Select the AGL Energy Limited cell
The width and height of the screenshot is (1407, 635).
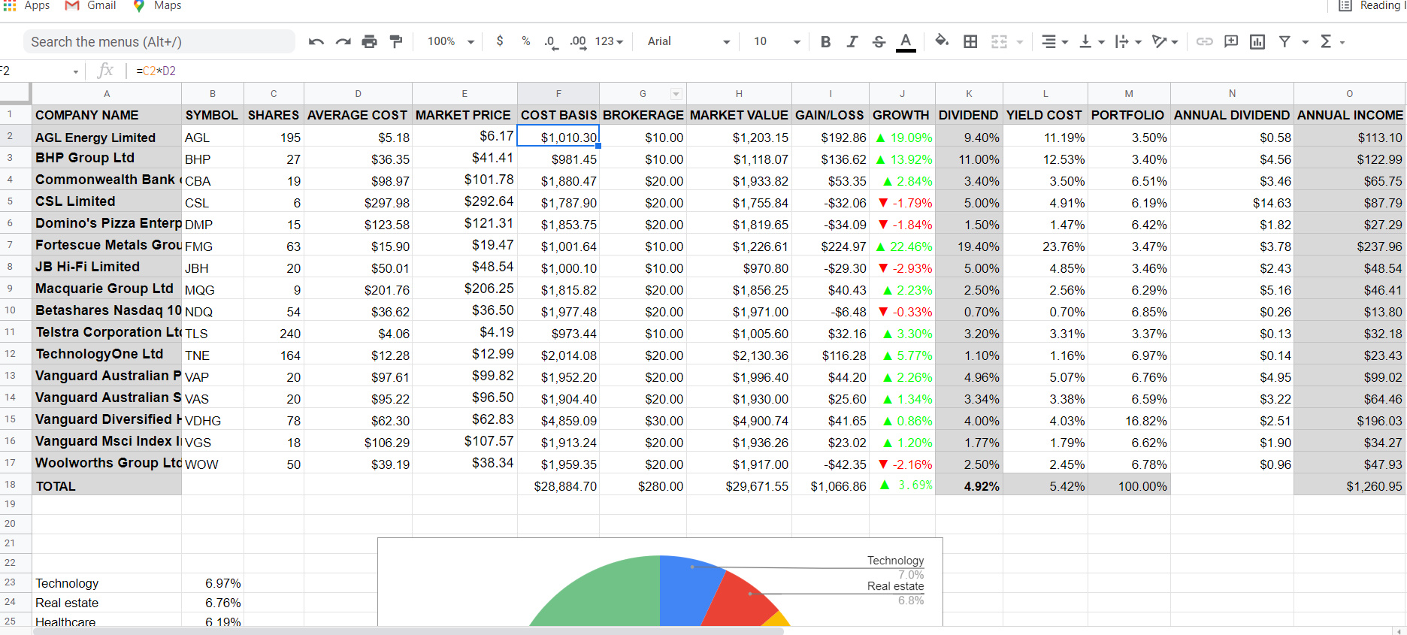pos(106,137)
